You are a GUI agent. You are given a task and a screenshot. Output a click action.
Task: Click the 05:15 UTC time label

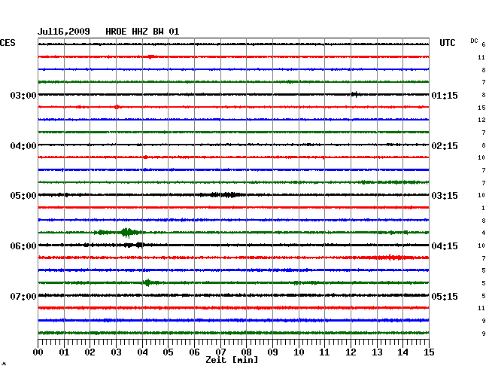pyautogui.click(x=445, y=296)
